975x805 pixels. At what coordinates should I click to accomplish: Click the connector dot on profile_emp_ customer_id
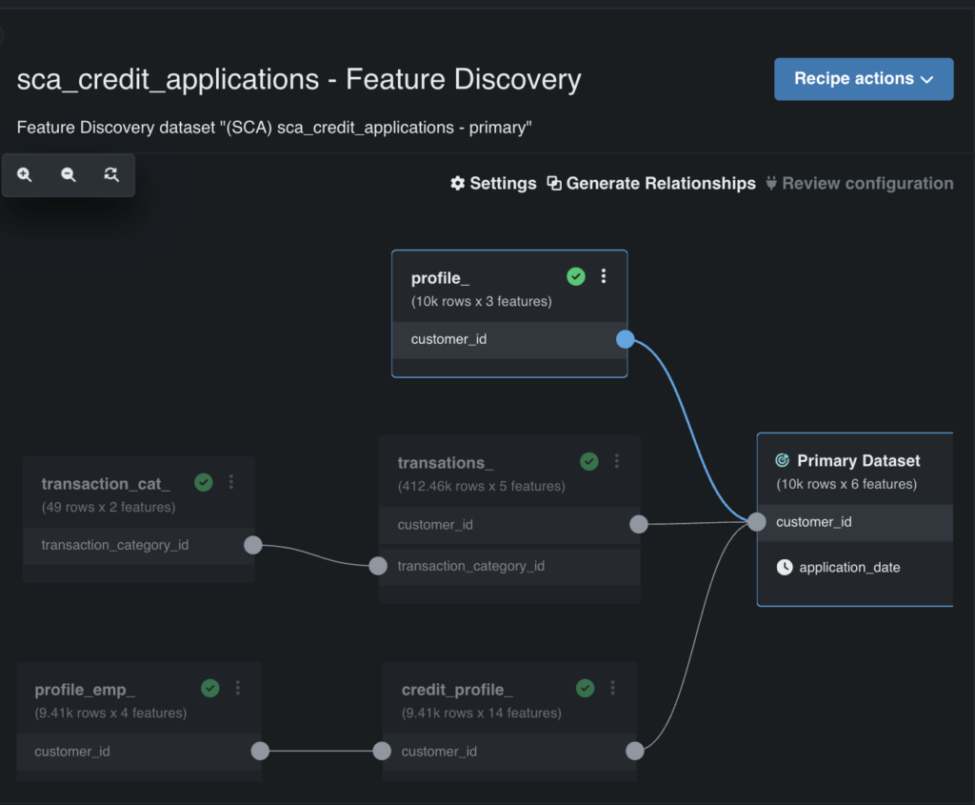[x=260, y=751]
